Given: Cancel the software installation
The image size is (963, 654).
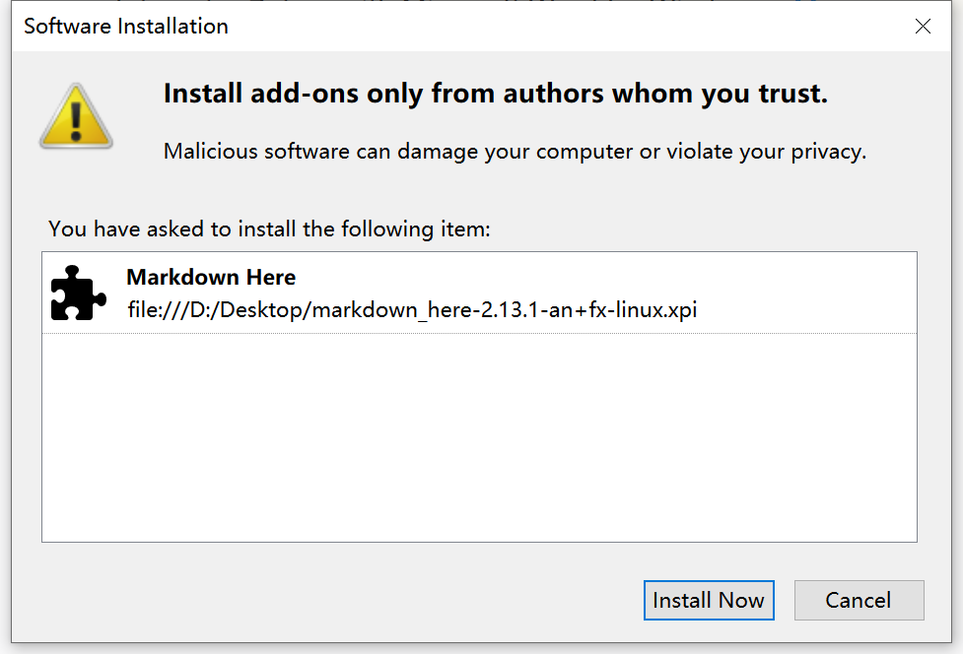Looking at the screenshot, I should click(859, 600).
